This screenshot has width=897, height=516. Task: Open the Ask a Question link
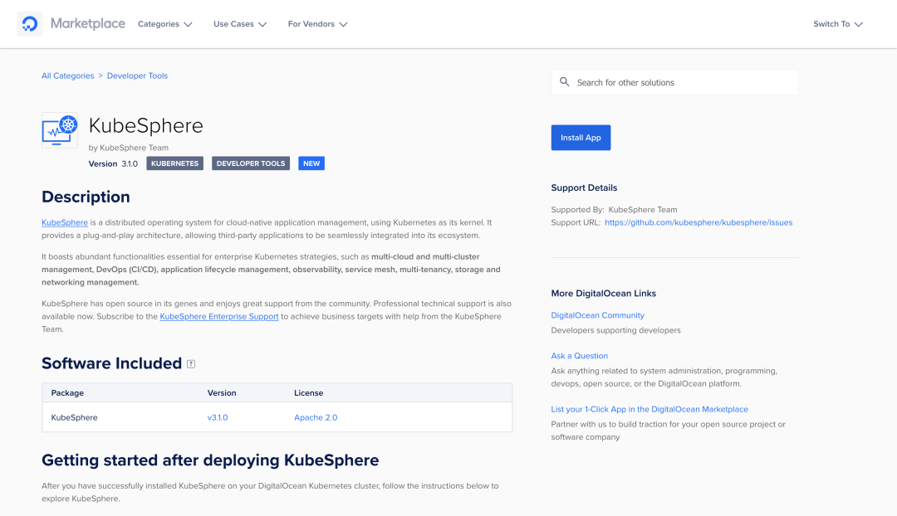[579, 355]
